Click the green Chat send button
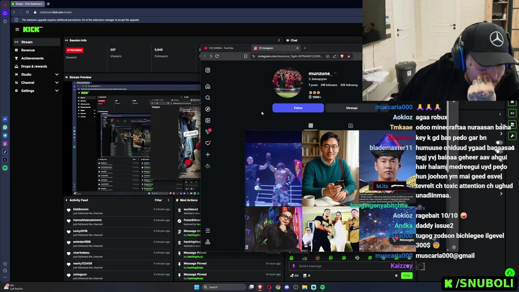This screenshot has width=519, height=292. 407,276
